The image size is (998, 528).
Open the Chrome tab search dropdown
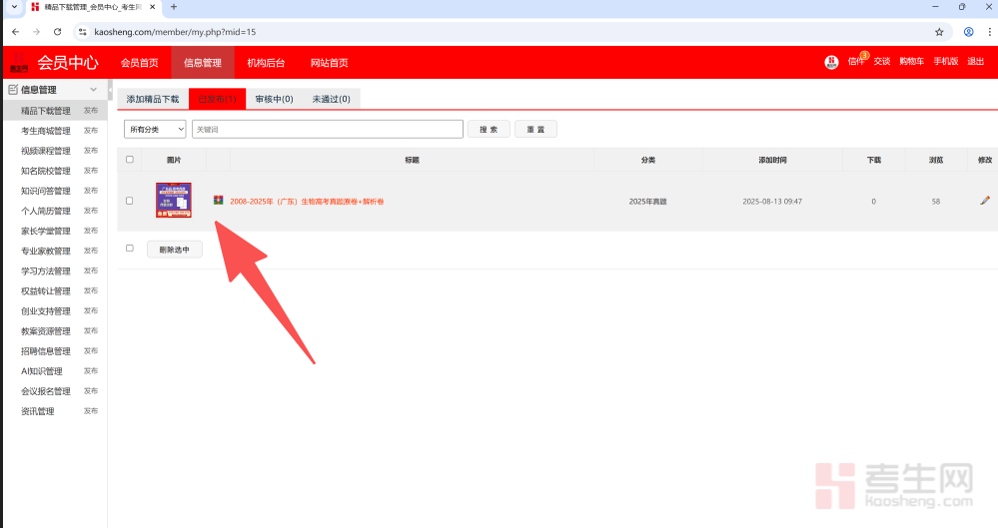[x=14, y=7]
